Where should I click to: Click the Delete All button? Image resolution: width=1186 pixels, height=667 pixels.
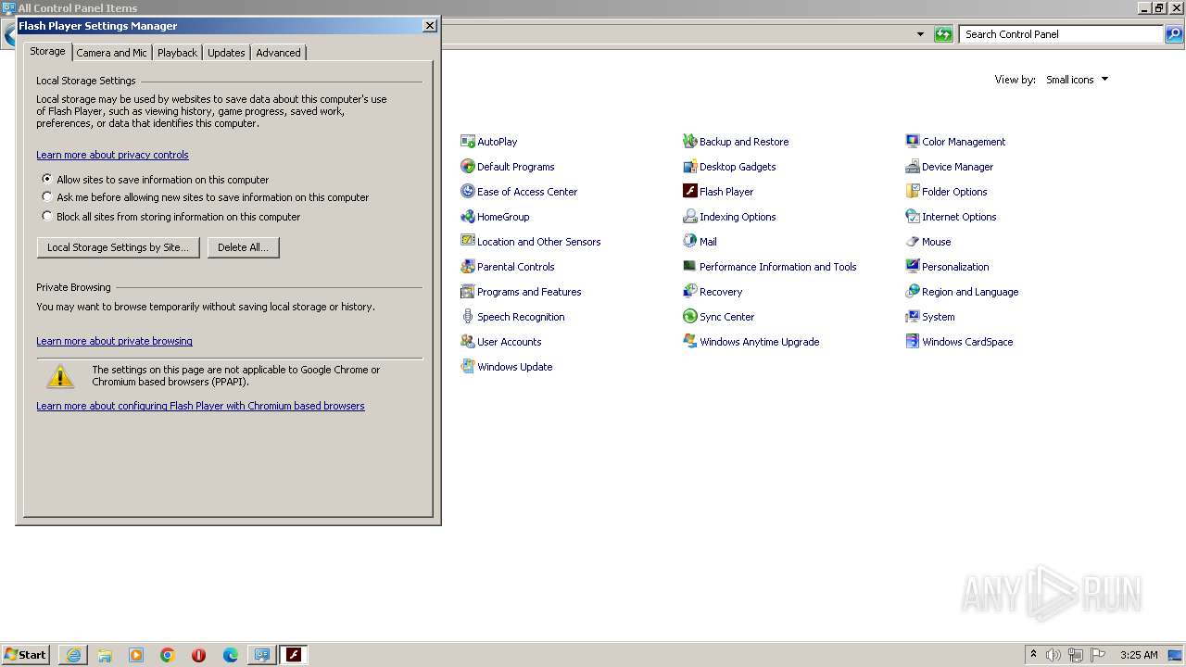pyautogui.click(x=243, y=247)
